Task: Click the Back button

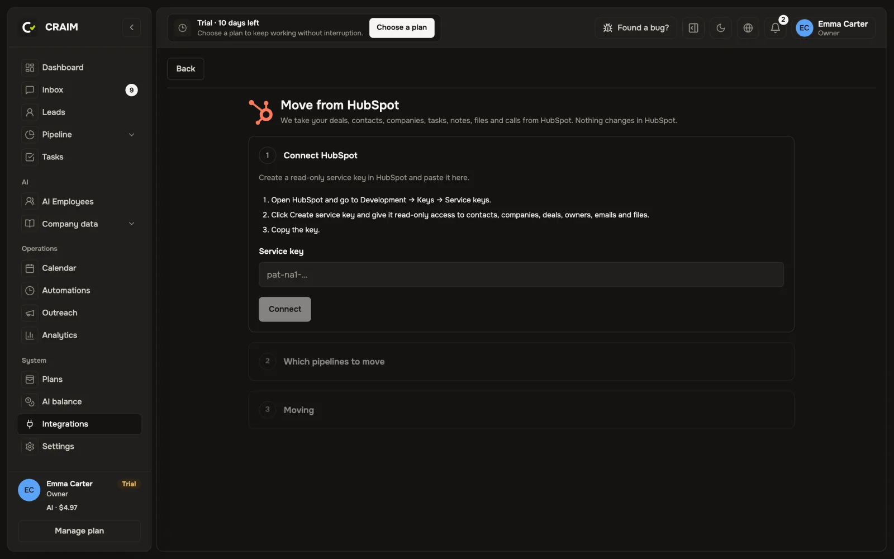Action: 186,69
